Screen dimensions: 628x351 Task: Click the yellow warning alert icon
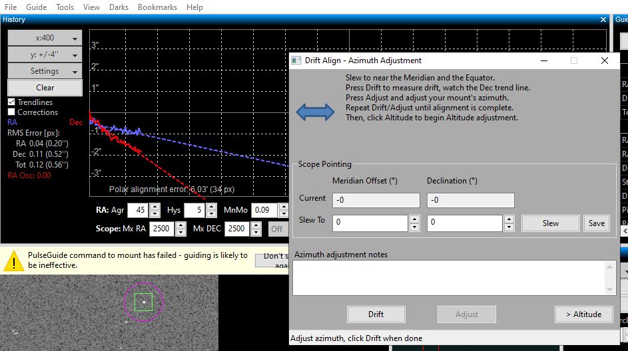(13, 261)
